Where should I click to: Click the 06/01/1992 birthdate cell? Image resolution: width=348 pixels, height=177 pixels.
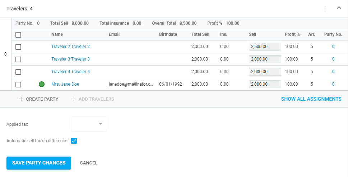(171, 84)
